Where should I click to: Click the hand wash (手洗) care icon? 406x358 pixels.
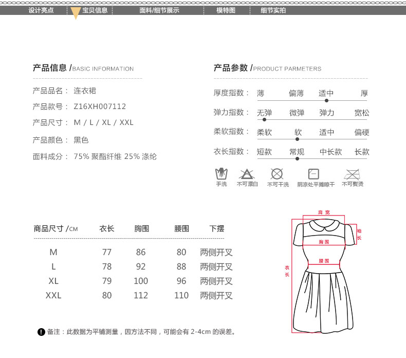(221, 174)
